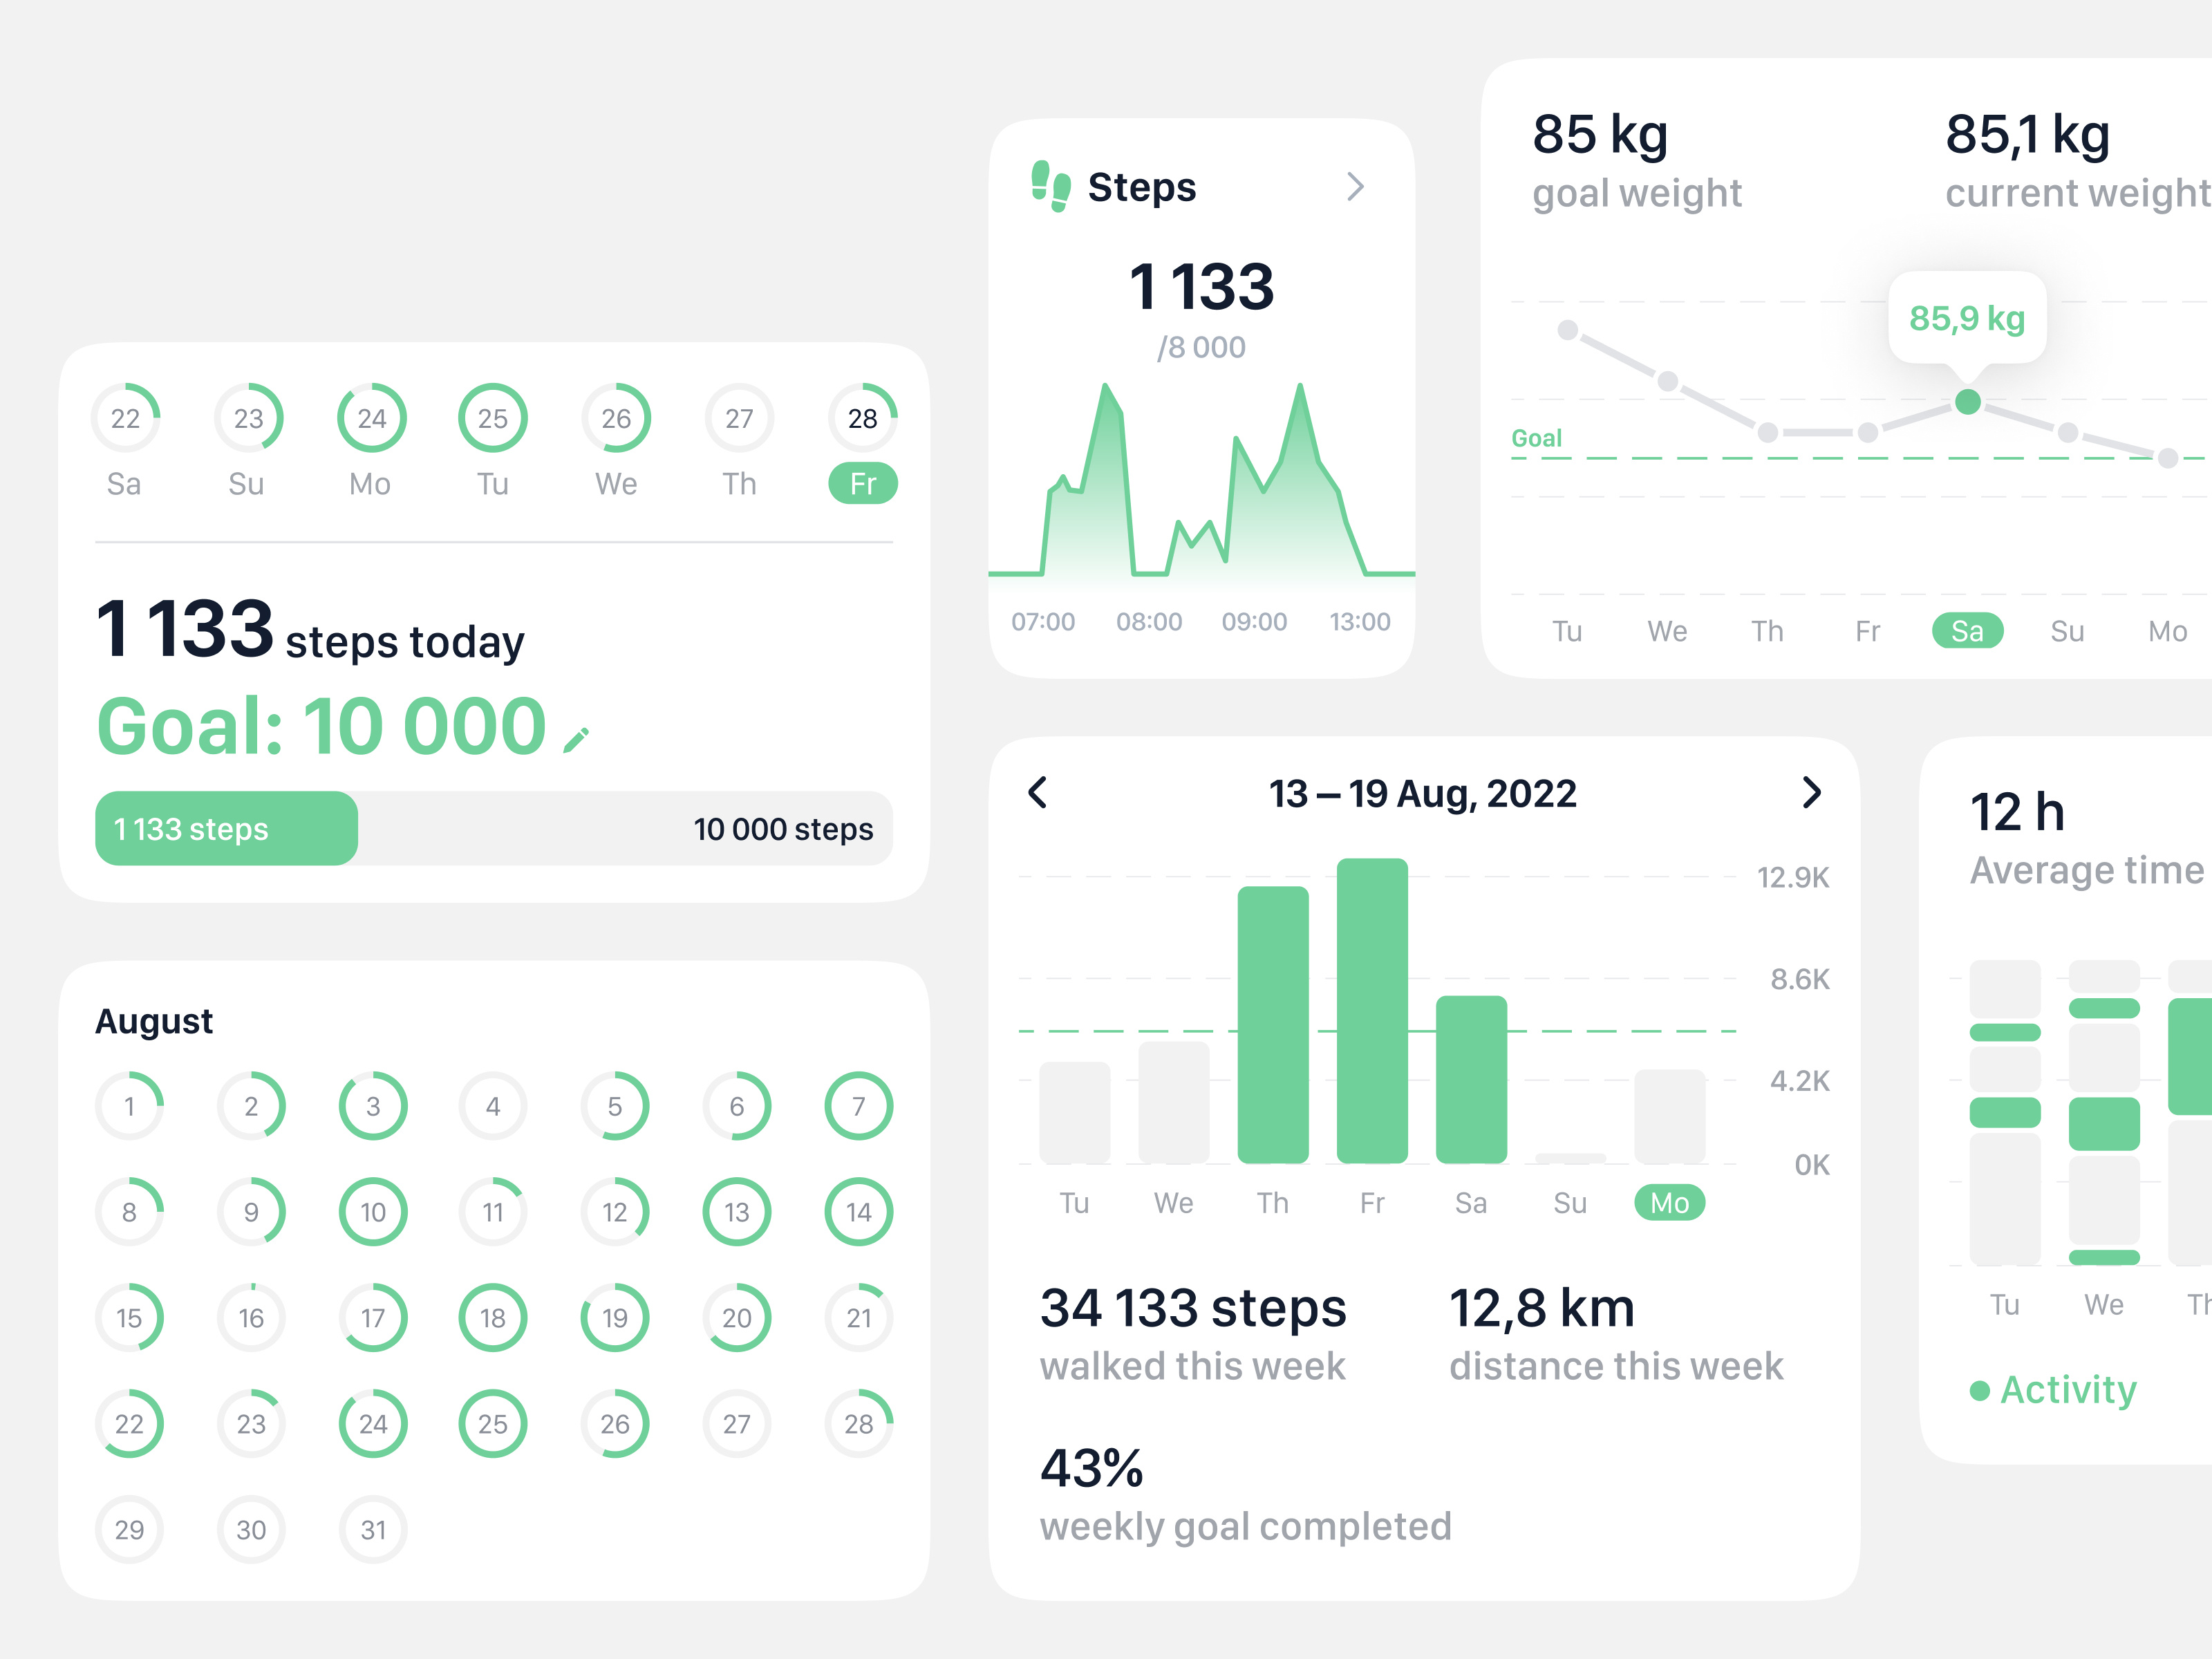This screenshot has width=2212, height=1659.
Task: Go to previous week with left arrow
Action: coord(1038,793)
